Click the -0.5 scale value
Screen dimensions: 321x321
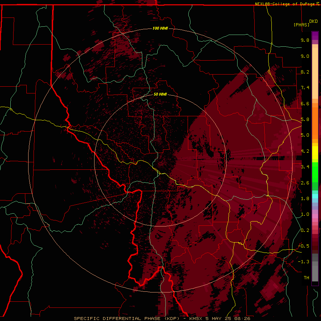tap(304, 246)
